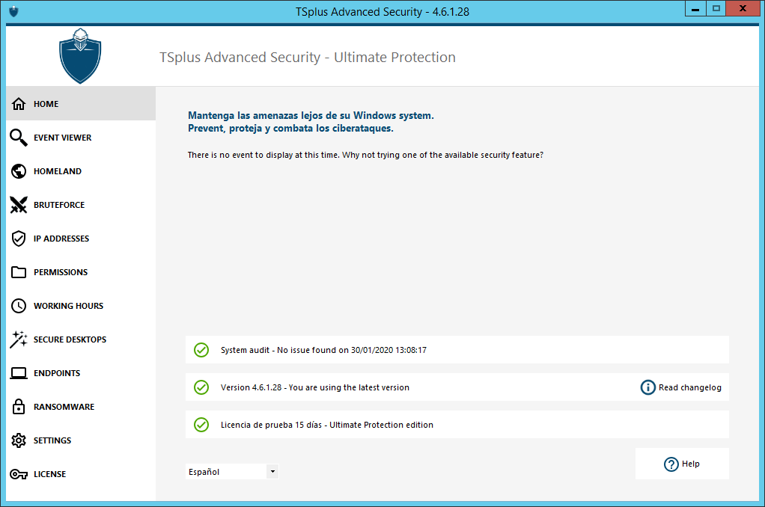Screen dimensions: 765x507
Task: Click the IP Addresses shield icon
Action: point(19,239)
